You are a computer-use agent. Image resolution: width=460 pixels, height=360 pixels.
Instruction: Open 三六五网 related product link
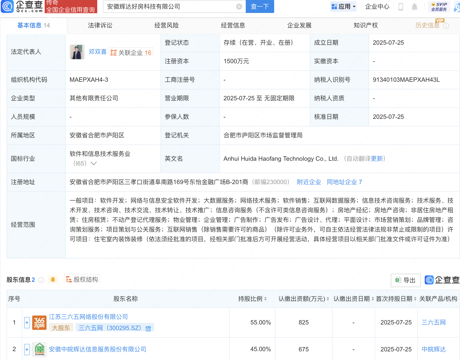pyautogui.click(x=434, y=322)
